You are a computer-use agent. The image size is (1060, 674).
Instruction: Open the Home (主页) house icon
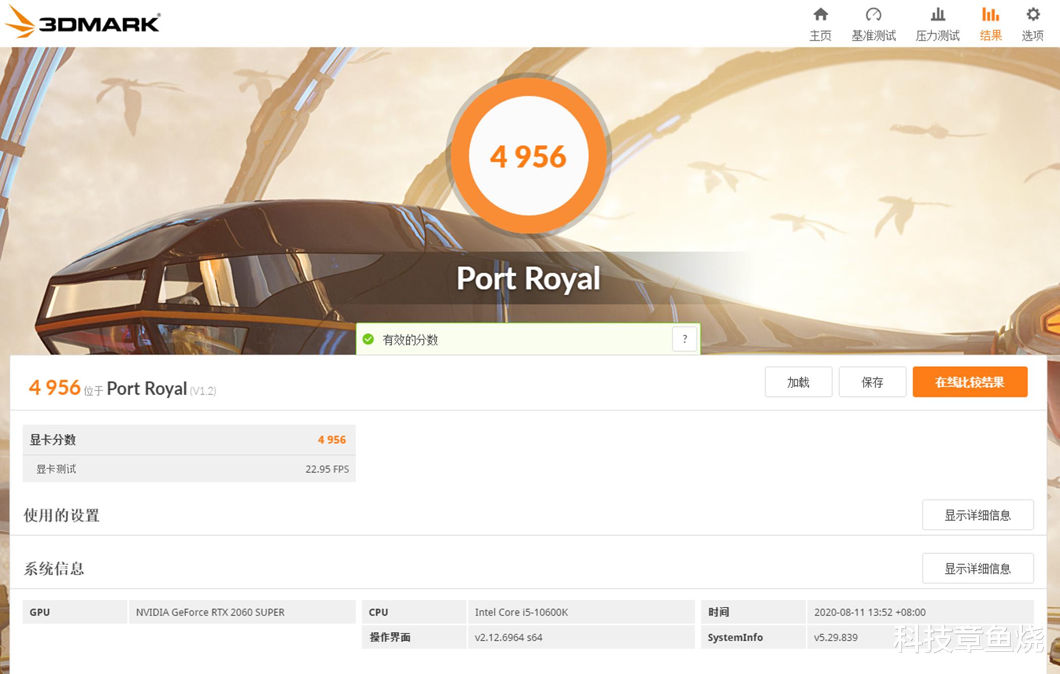coord(820,15)
